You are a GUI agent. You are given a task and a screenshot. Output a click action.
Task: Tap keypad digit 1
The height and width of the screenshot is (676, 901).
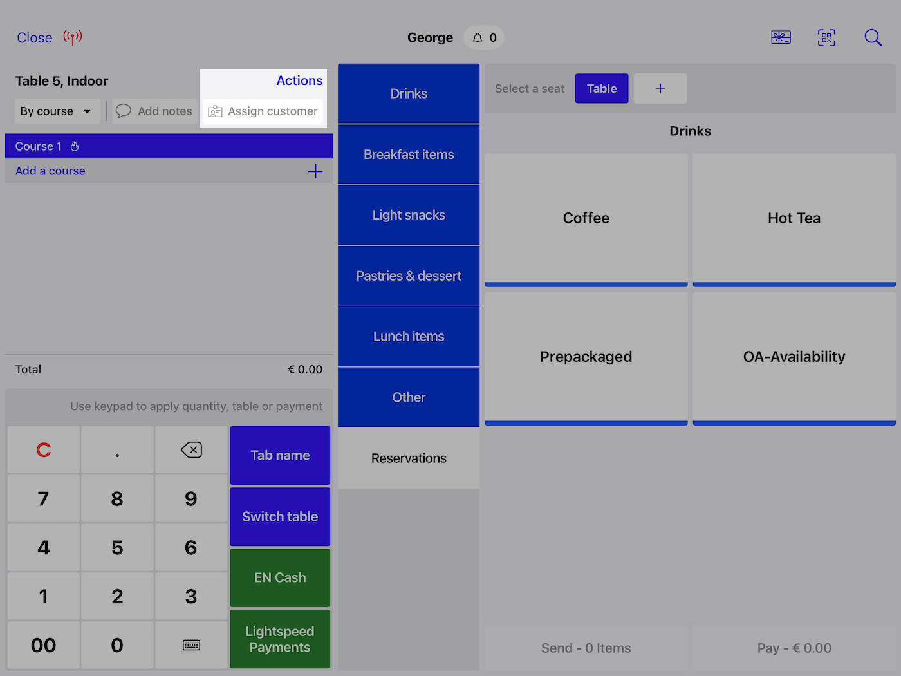click(44, 597)
